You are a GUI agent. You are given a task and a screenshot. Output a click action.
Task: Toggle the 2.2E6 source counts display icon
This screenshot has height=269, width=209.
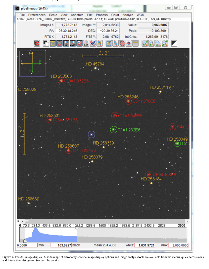(73, 43)
